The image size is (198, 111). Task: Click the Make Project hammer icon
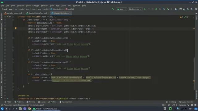click(x=113, y=9)
